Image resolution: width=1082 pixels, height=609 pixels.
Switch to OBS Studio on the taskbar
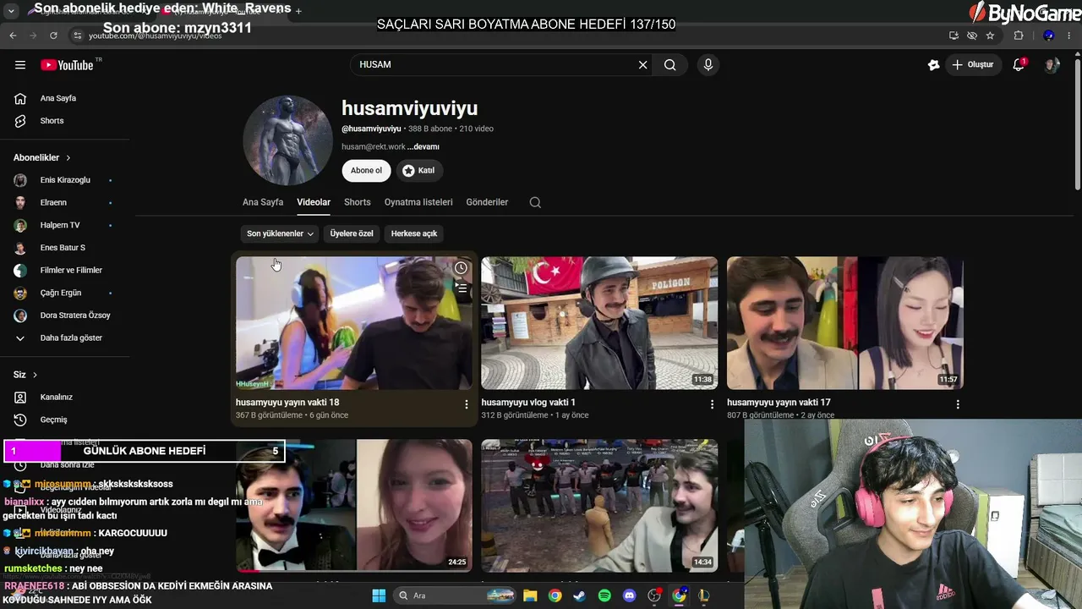coord(653,595)
